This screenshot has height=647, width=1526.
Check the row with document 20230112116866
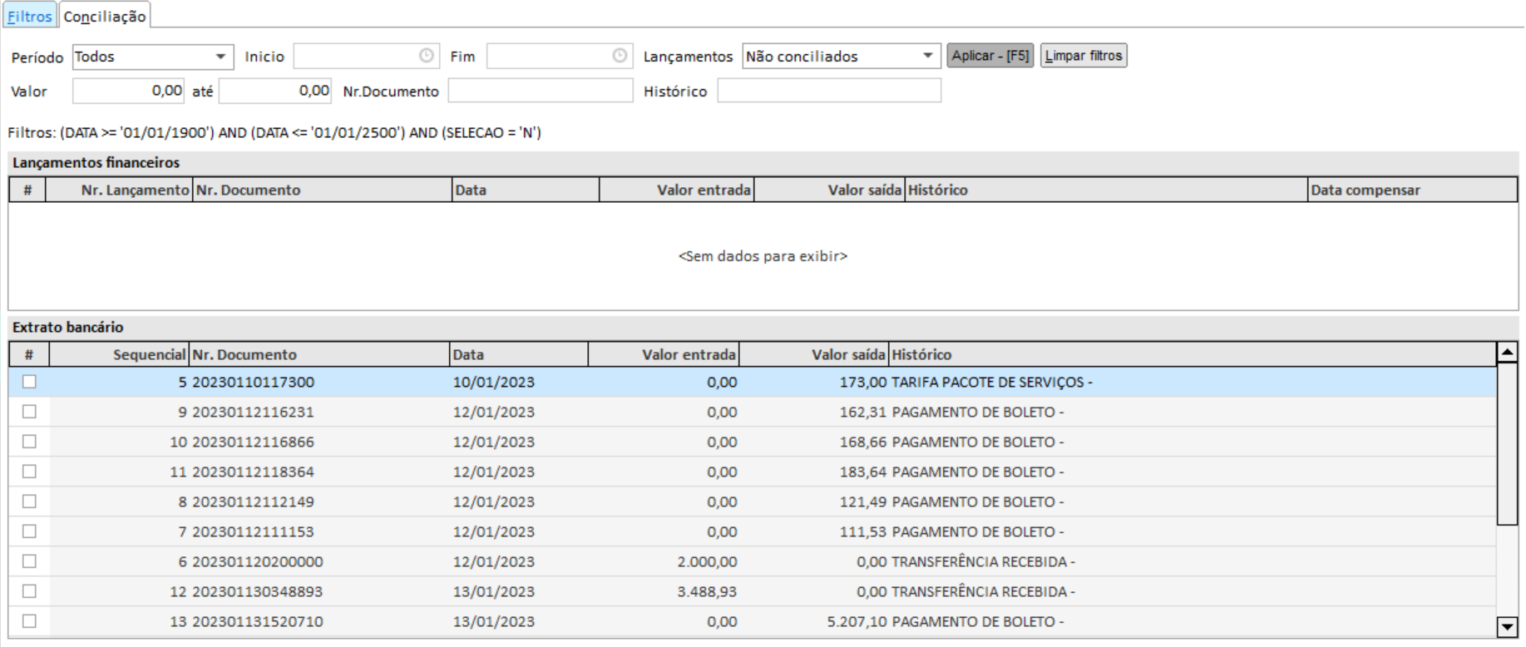(29, 442)
